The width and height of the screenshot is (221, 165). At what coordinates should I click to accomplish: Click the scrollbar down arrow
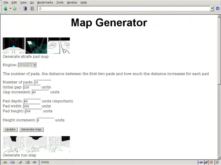[x=219, y=158]
